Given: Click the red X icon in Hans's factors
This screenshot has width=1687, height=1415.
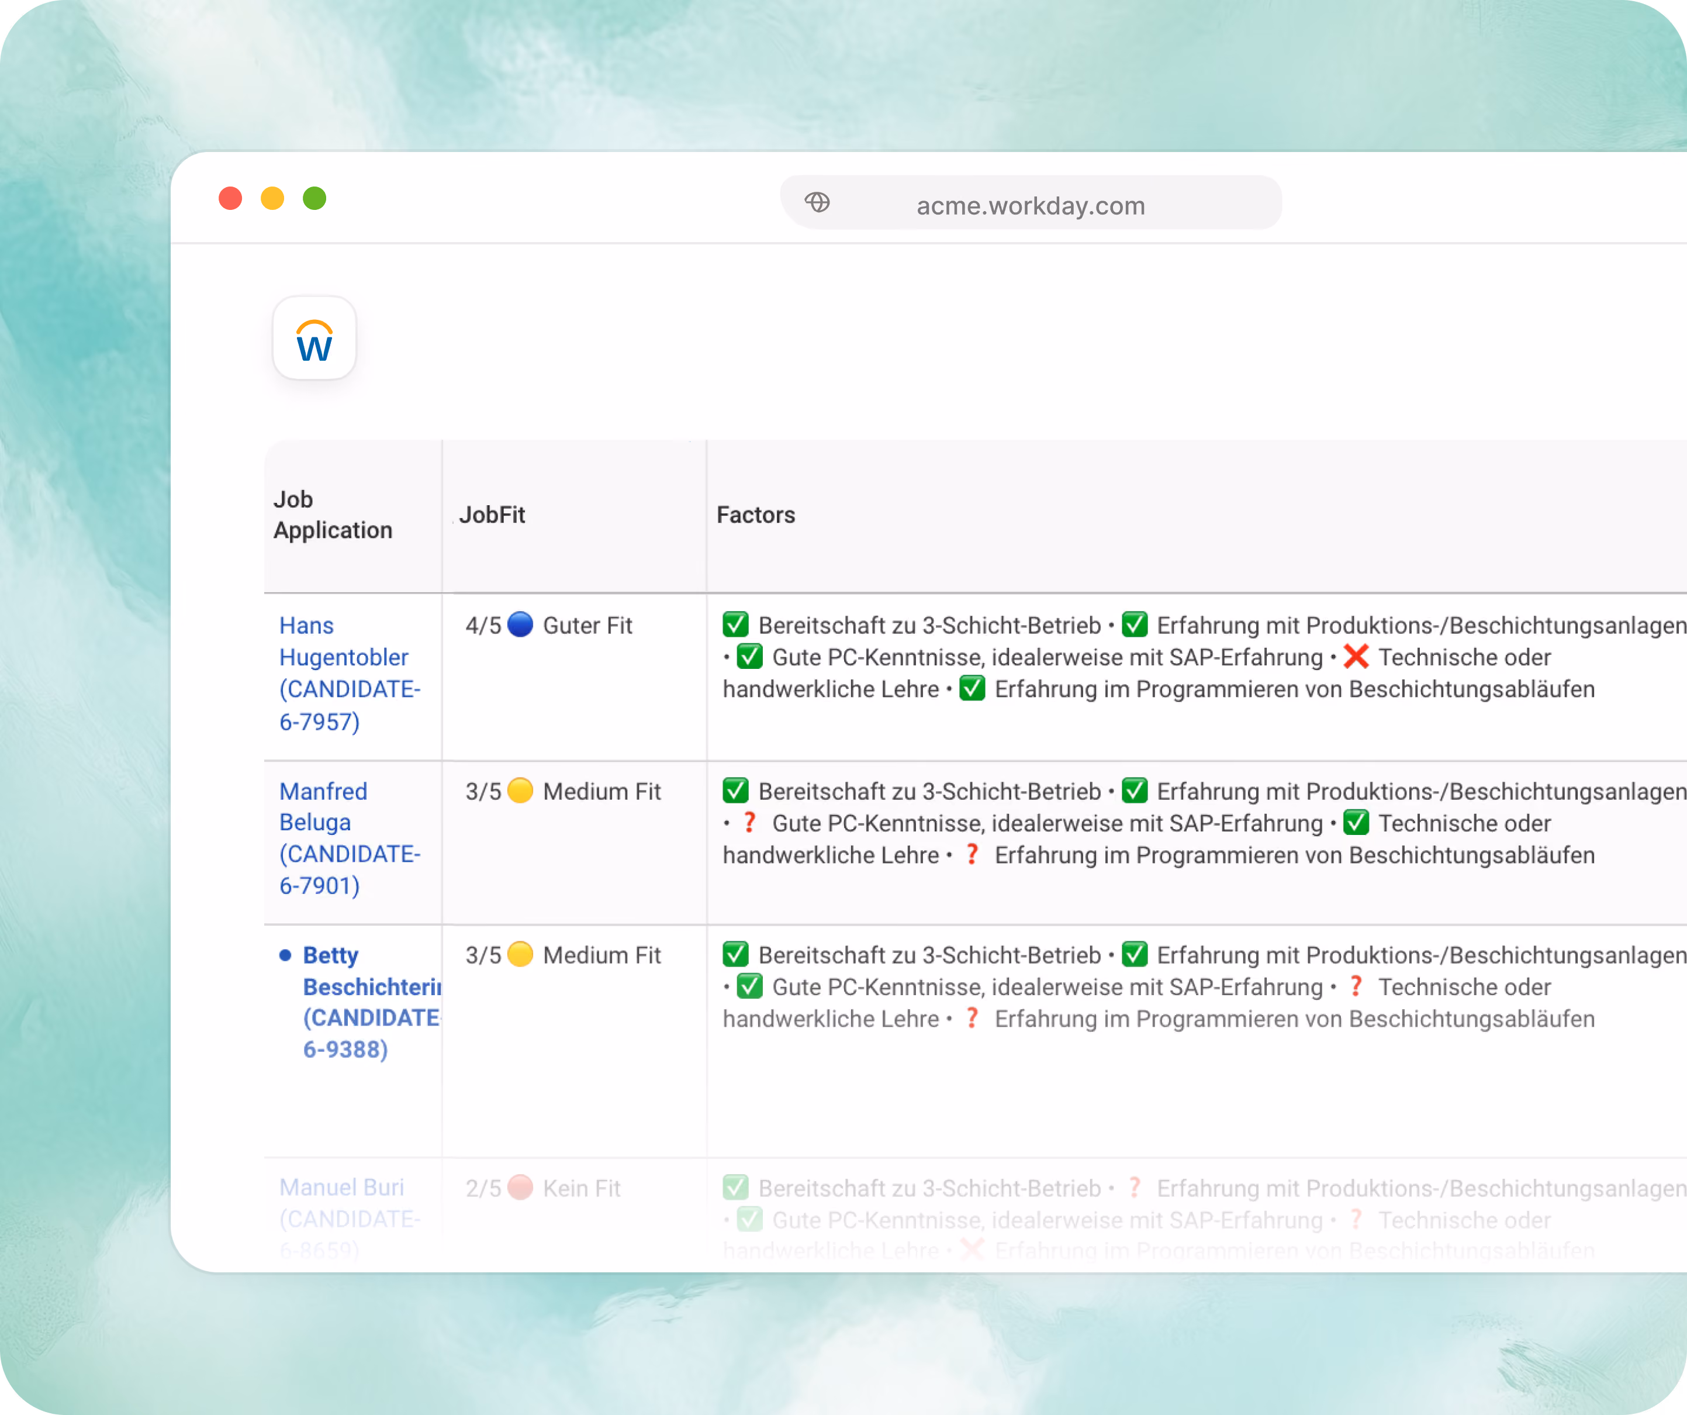Looking at the screenshot, I should tap(1356, 657).
